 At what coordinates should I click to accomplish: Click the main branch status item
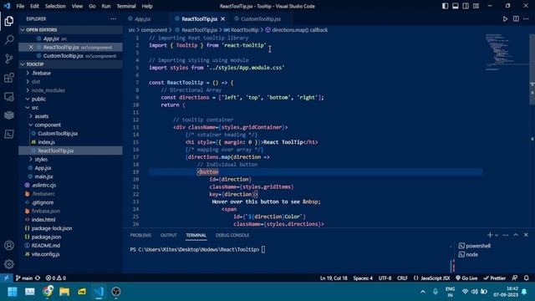coord(24,278)
